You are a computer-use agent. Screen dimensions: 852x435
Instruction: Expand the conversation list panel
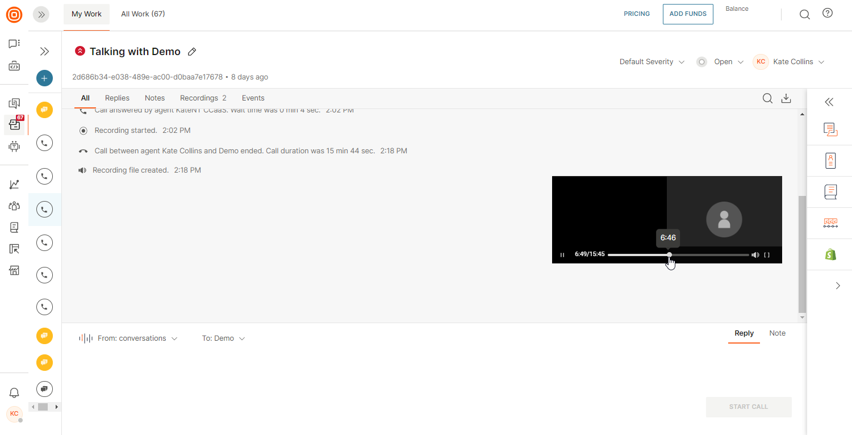(x=44, y=52)
